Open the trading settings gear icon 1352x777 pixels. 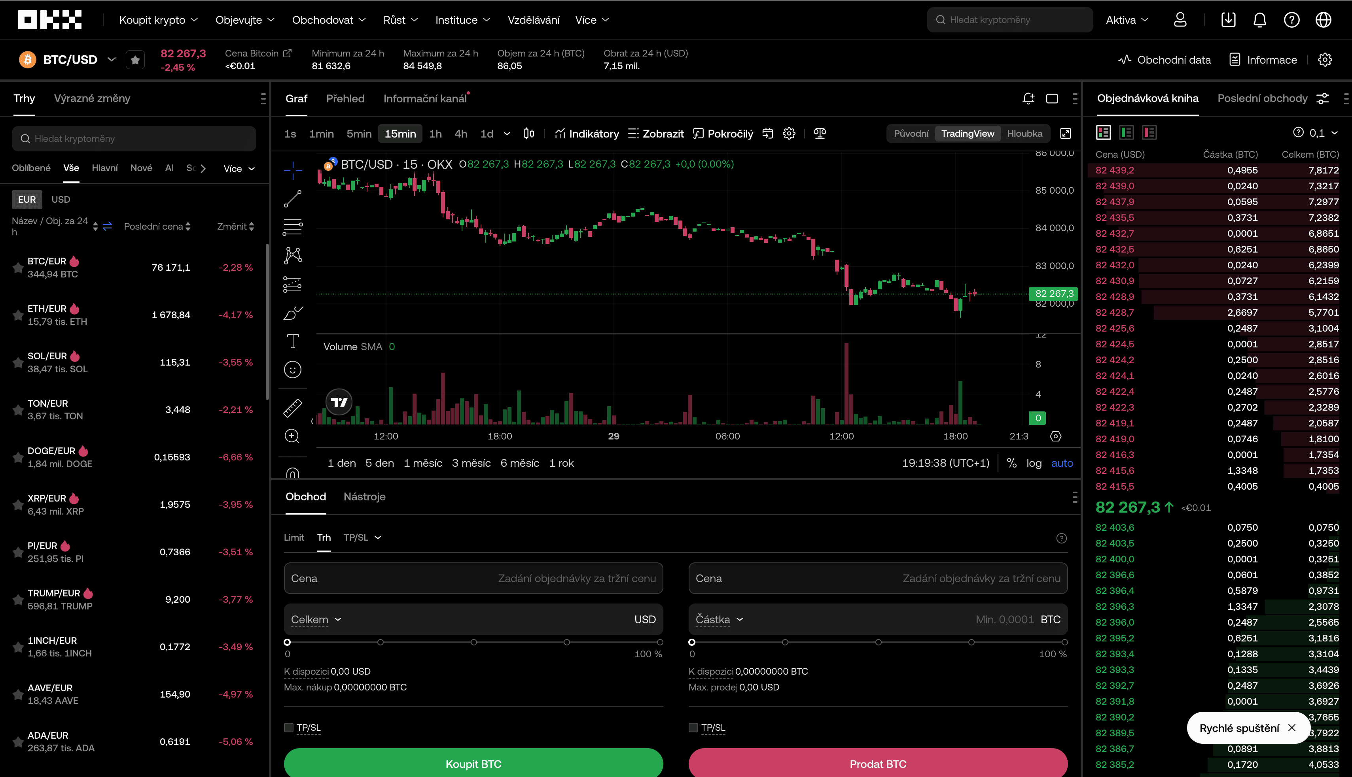pyautogui.click(x=1325, y=60)
